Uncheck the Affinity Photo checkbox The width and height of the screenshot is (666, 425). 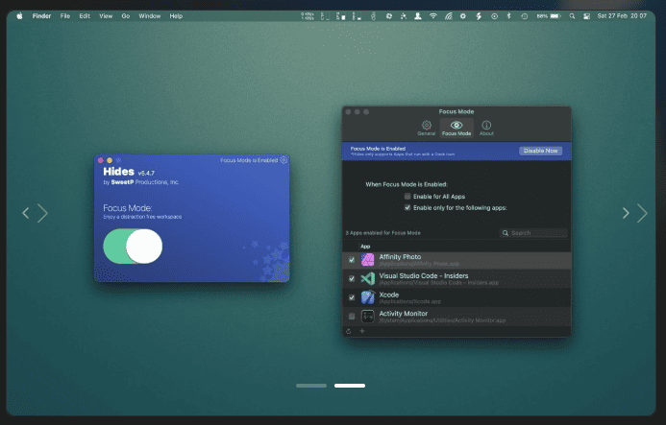(352, 260)
